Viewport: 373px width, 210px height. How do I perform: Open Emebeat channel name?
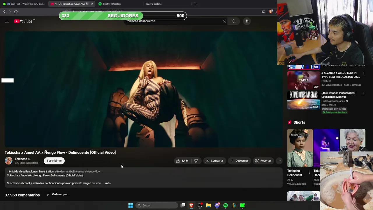[326, 81]
